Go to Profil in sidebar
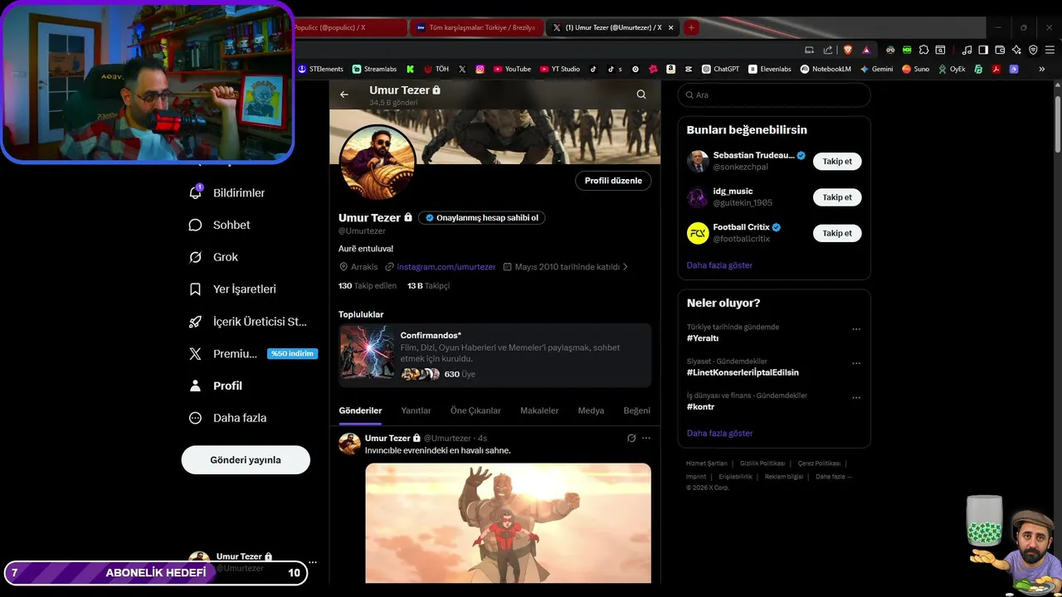The width and height of the screenshot is (1062, 597). coord(215,386)
